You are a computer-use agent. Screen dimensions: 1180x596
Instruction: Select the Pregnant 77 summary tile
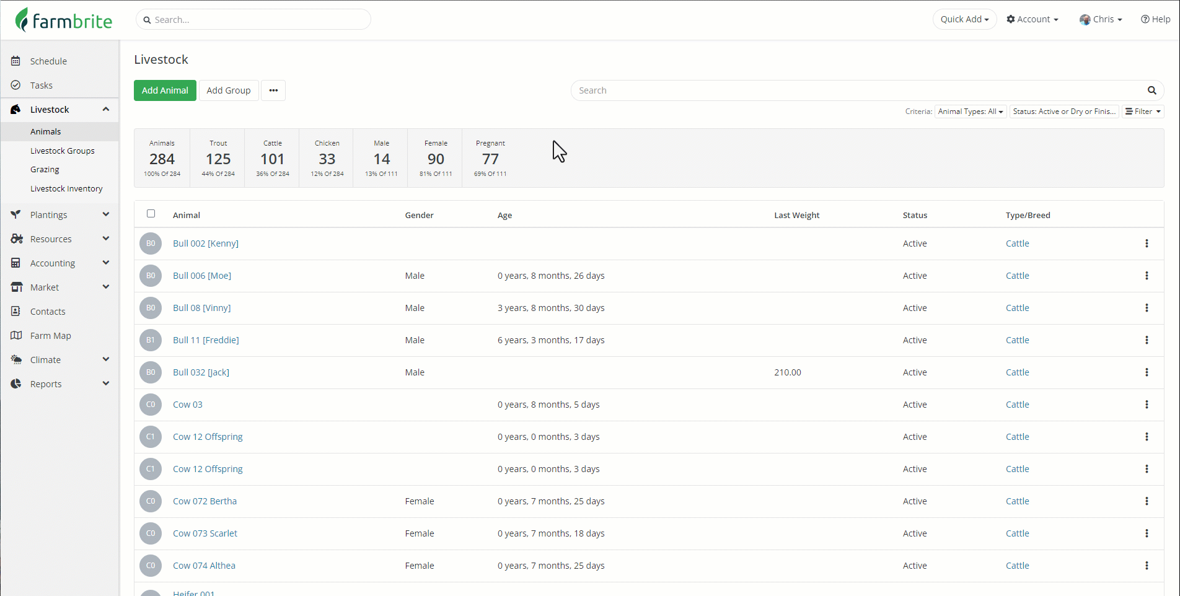click(x=490, y=159)
